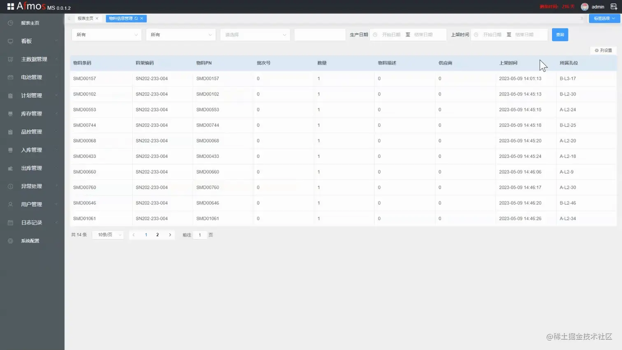Click timestamp 2023-05-09 14:46:26
622x350 pixels.
click(x=520, y=218)
